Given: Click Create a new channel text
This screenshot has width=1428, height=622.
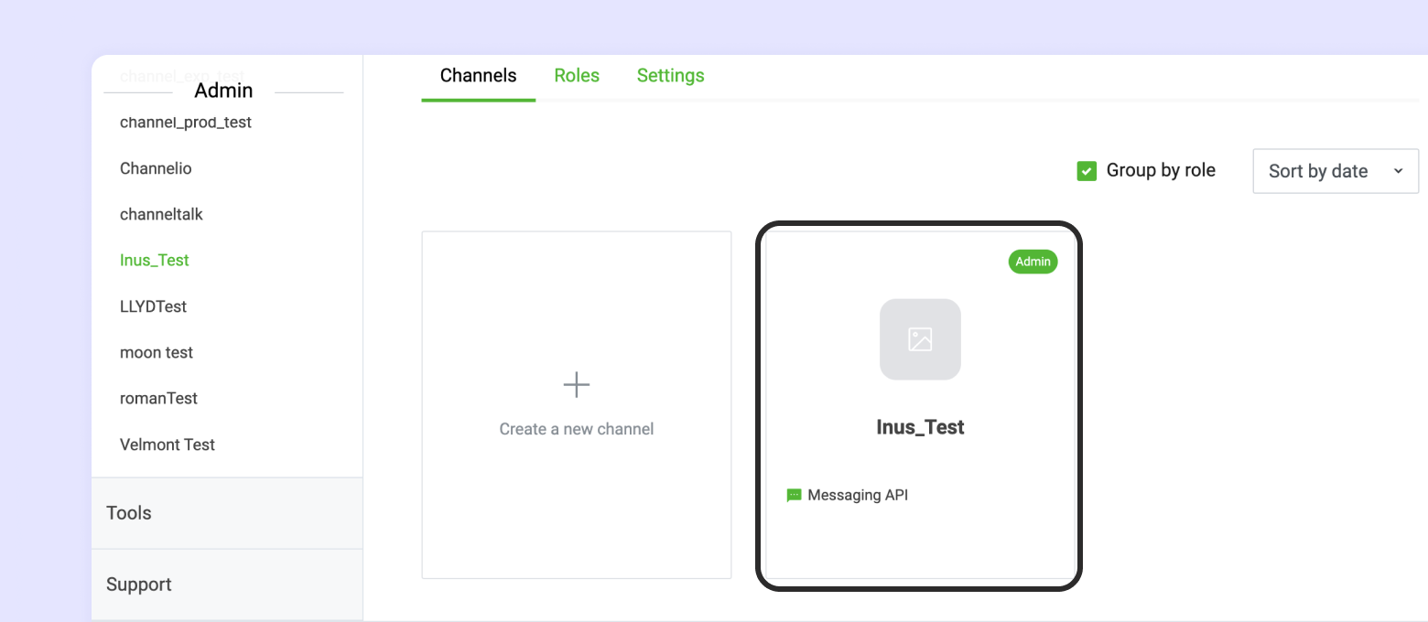Looking at the screenshot, I should (x=576, y=429).
